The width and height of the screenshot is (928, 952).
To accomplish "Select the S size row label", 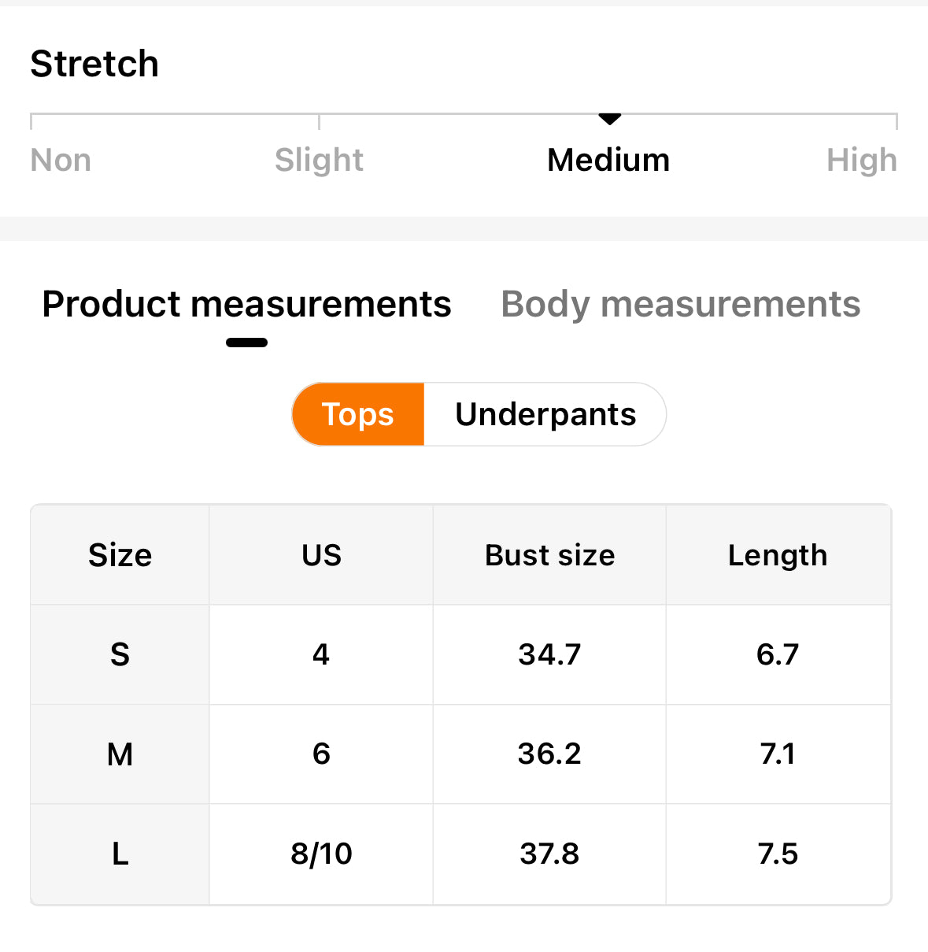I will (120, 654).
